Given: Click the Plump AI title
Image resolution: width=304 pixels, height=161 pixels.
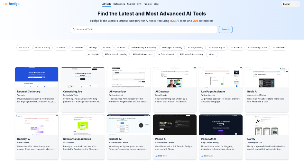Looking at the screenshot, I should click(161, 139).
